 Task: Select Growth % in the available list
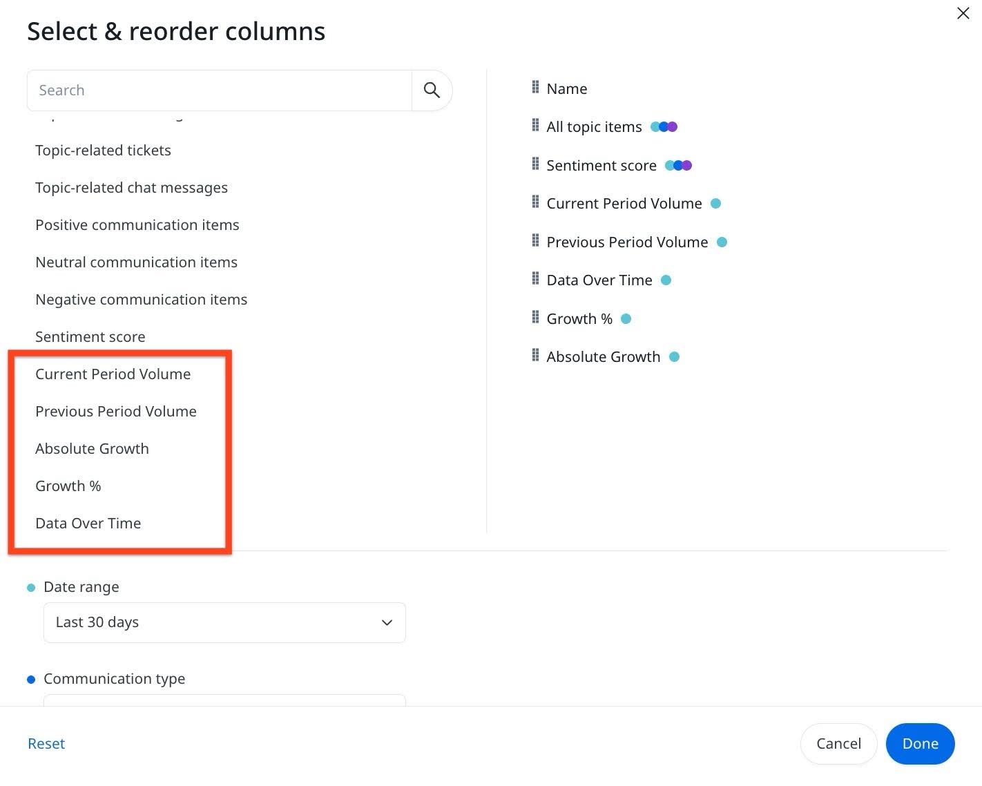pos(68,486)
